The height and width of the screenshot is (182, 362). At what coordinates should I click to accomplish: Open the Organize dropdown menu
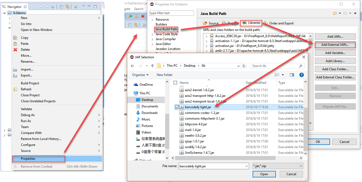[140, 75]
